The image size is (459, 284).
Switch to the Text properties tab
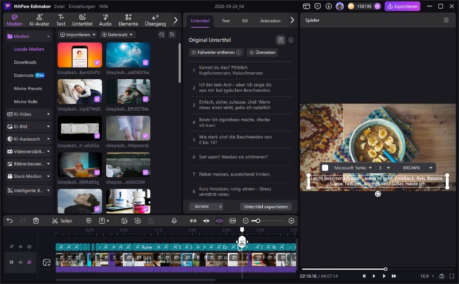225,21
